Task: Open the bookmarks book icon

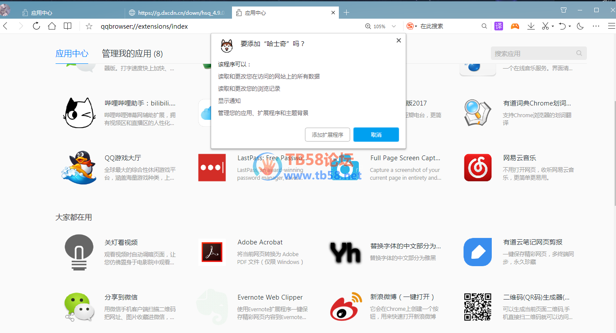Action: click(67, 26)
